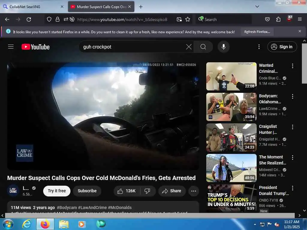Open the Windows Start button
Viewport: 307px width, 230px height.
[8, 224]
